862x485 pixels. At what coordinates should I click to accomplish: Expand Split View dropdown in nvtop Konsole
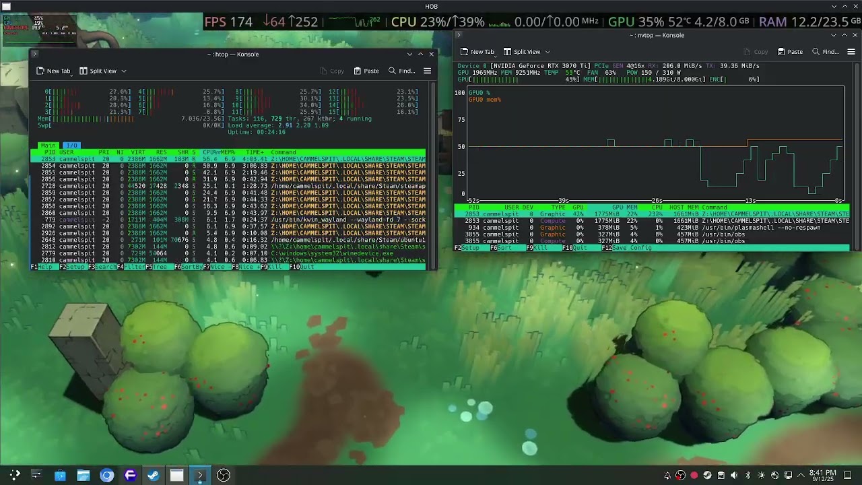point(548,52)
